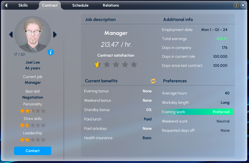
Task: Go to next employee with right arrow
Action: point(55,34)
